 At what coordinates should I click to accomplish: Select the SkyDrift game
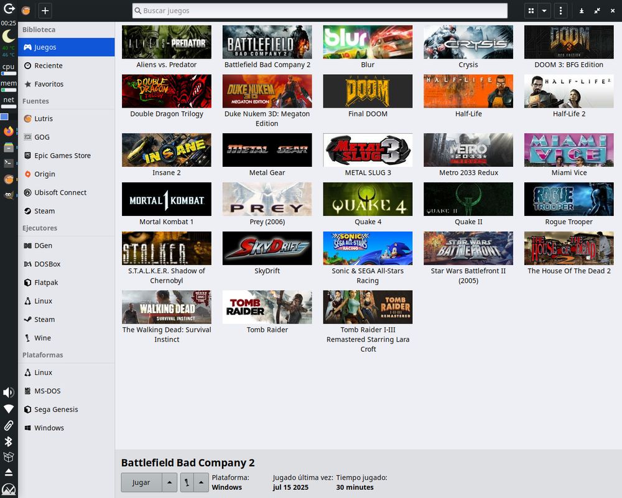[267, 253]
